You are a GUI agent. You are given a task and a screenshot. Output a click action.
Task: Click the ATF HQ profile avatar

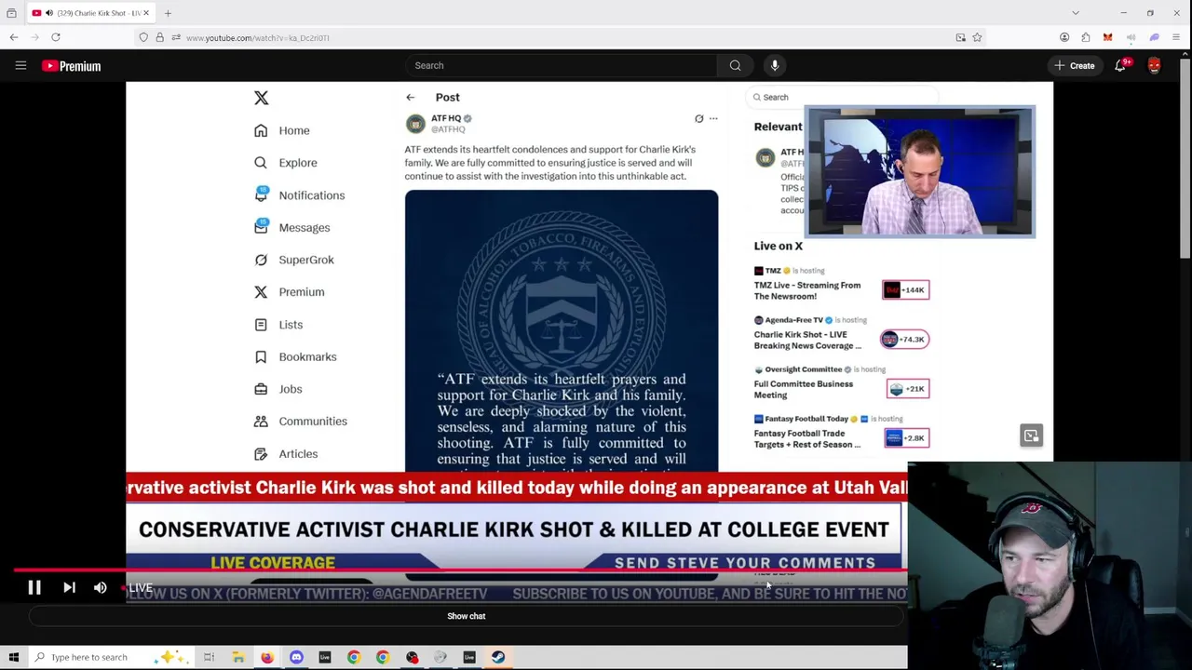point(415,124)
